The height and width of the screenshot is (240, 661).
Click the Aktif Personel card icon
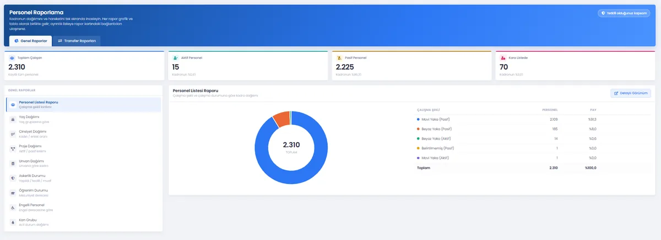tap(176, 58)
